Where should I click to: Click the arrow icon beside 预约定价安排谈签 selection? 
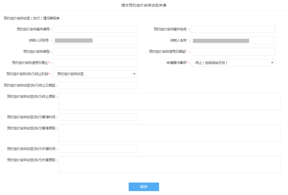pos(134,74)
